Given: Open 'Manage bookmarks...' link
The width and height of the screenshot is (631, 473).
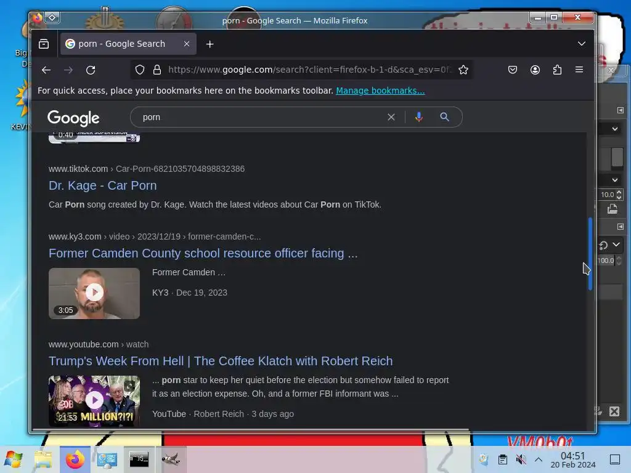Looking at the screenshot, I should pyautogui.click(x=380, y=91).
